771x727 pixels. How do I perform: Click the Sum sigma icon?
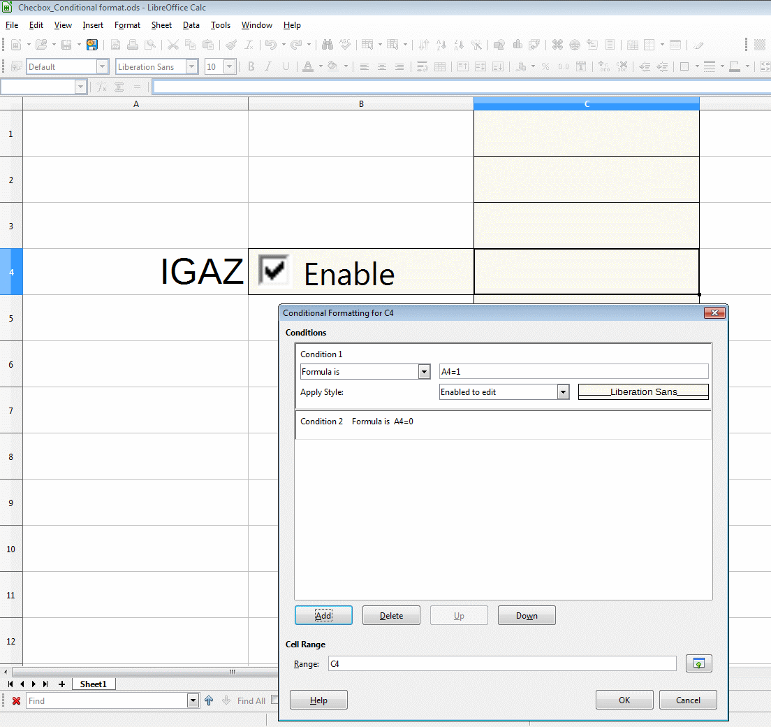tap(119, 87)
